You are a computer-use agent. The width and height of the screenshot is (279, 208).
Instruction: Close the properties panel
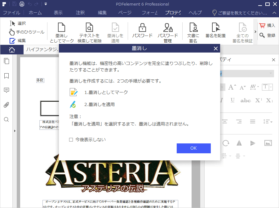pos(273,60)
